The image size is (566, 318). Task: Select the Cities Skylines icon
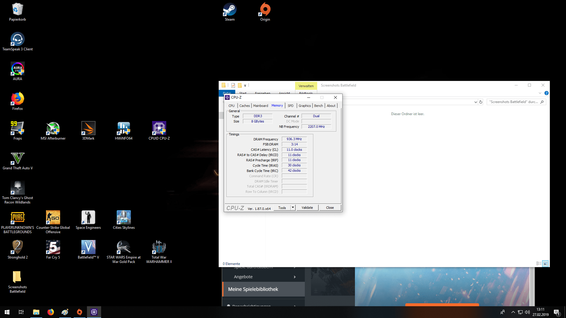click(124, 220)
